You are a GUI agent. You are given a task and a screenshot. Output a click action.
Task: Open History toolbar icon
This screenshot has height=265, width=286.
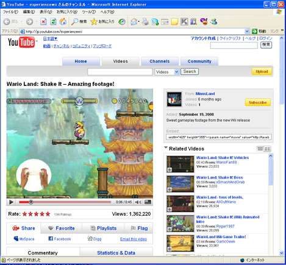pos(122,21)
